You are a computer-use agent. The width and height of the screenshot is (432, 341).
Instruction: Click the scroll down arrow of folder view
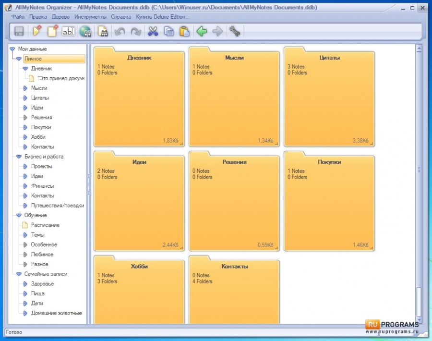[419, 320]
